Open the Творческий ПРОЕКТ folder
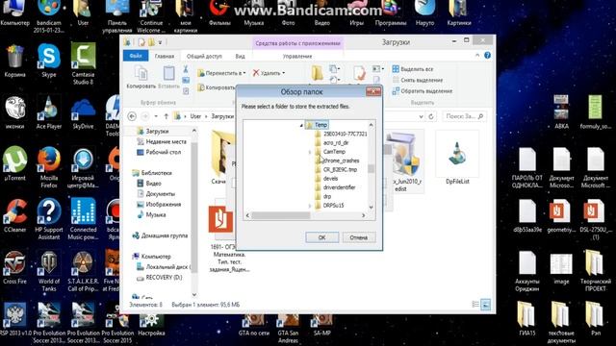 595,271
